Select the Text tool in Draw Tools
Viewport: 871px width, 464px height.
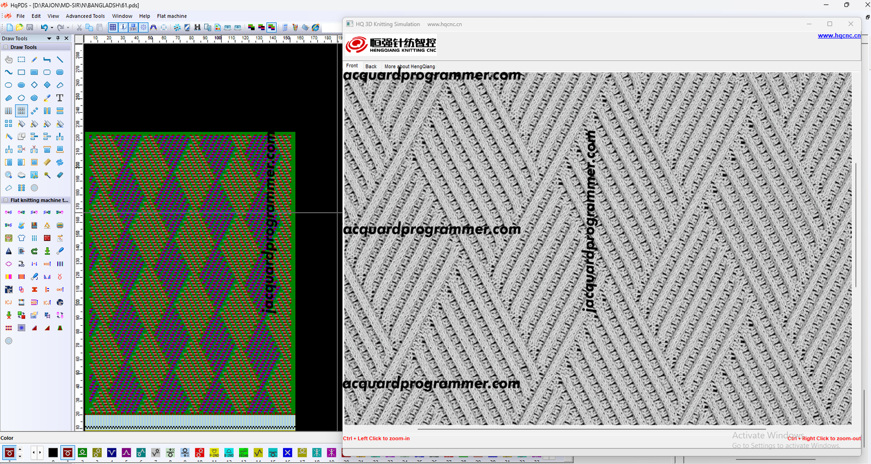(x=60, y=98)
